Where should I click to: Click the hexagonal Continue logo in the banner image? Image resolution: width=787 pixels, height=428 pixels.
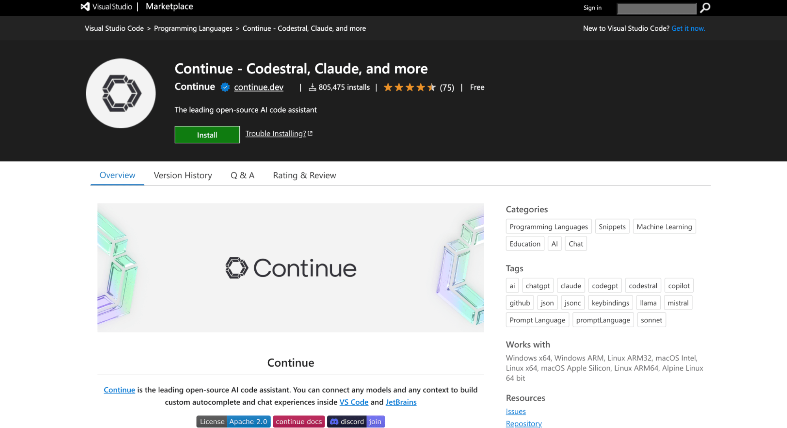coord(235,268)
